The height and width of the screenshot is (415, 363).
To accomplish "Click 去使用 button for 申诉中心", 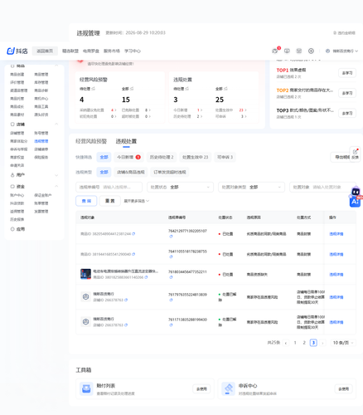I will point(343,389).
